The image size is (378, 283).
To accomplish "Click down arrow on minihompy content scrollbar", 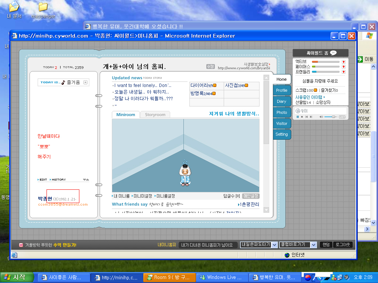I will tap(266, 210).
